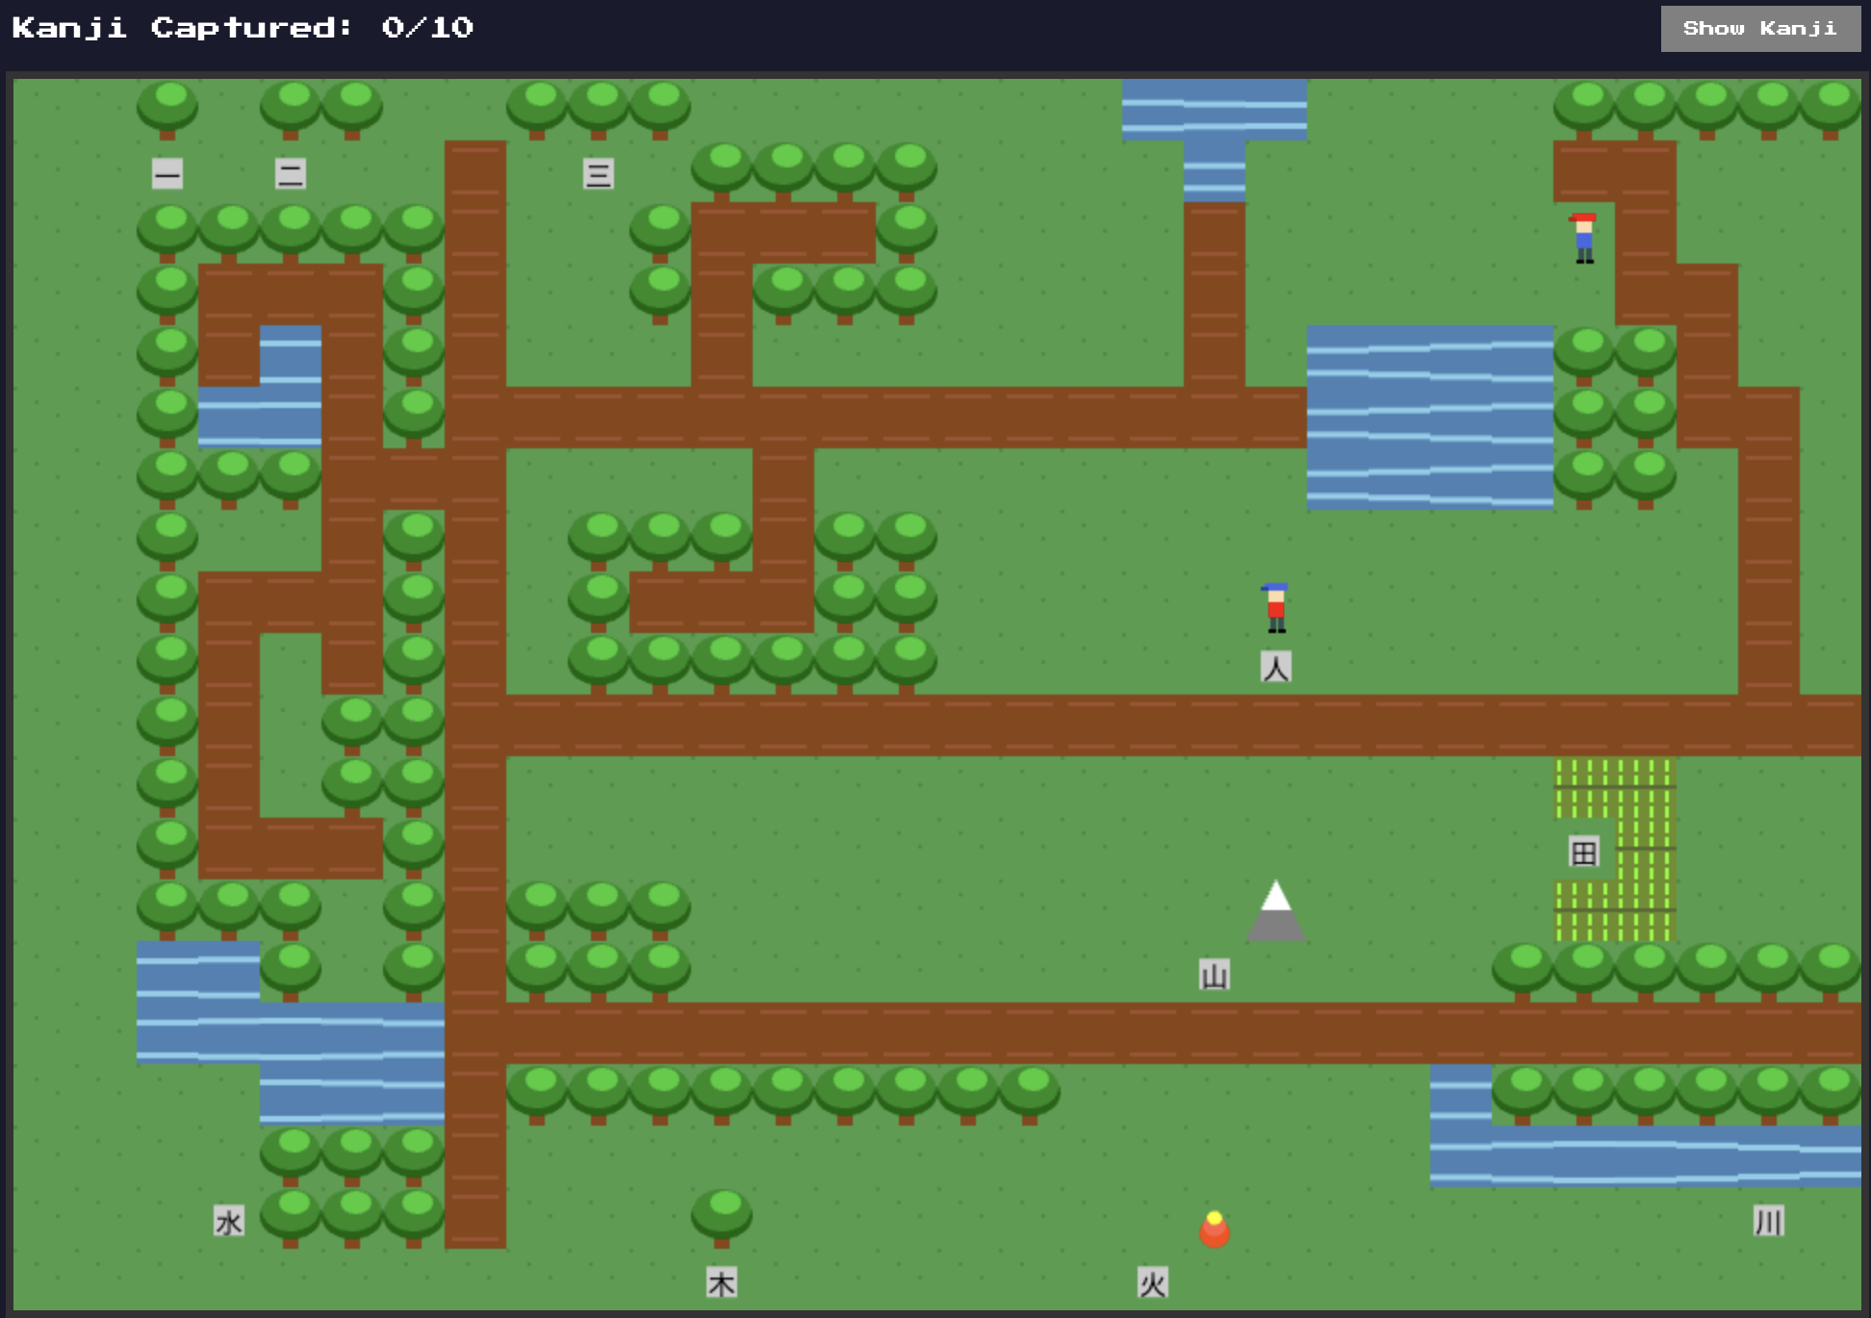Tap the water kanji tile (水)
Screen dimensions: 1871x1318
click(x=229, y=1221)
